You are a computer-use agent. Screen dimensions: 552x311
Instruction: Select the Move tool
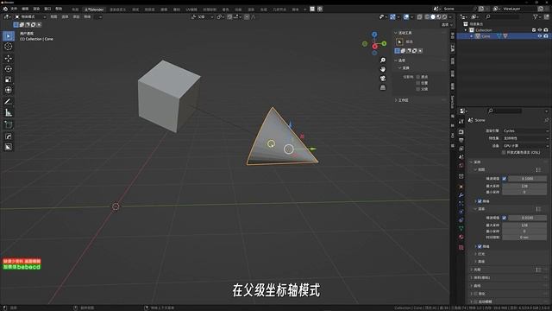(x=9, y=58)
